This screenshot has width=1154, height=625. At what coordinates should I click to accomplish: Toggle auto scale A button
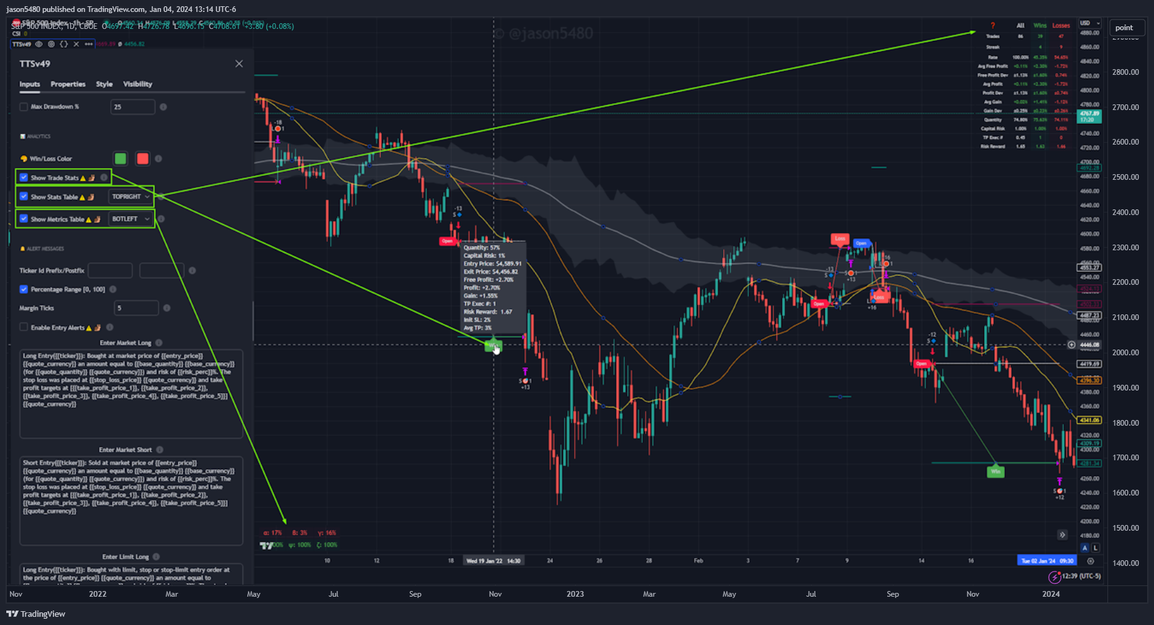tap(1085, 548)
